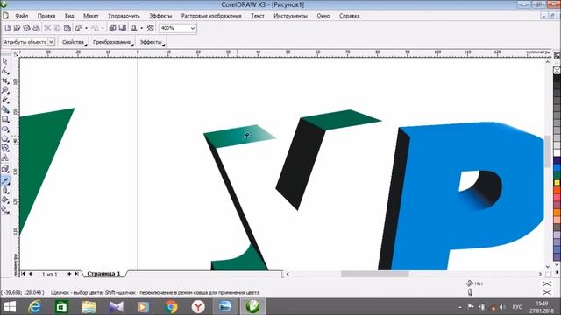The width and height of the screenshot is (561, 315).
Task: Open the Упорядочить menu
Action: point(124,16)
